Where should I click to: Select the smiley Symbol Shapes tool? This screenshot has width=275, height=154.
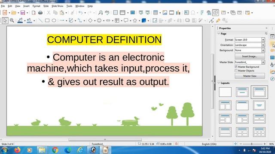(99, 21)
